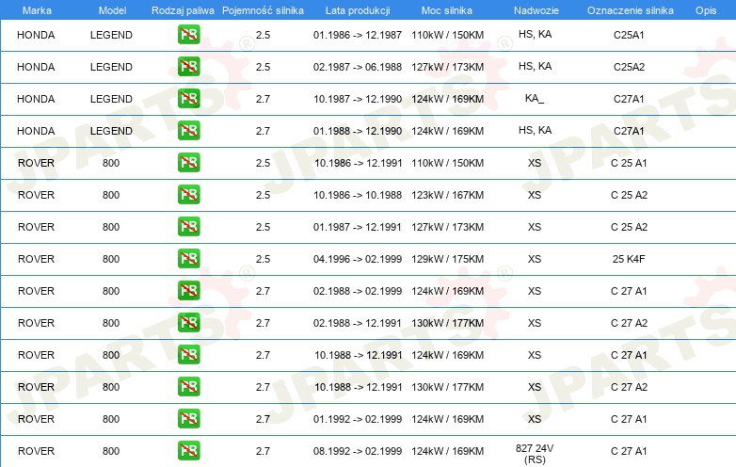Click fuel icon in Honda Legend 02.1987 row
The width and height of the screenshot is (736, 467).
(x=188, y=67)
